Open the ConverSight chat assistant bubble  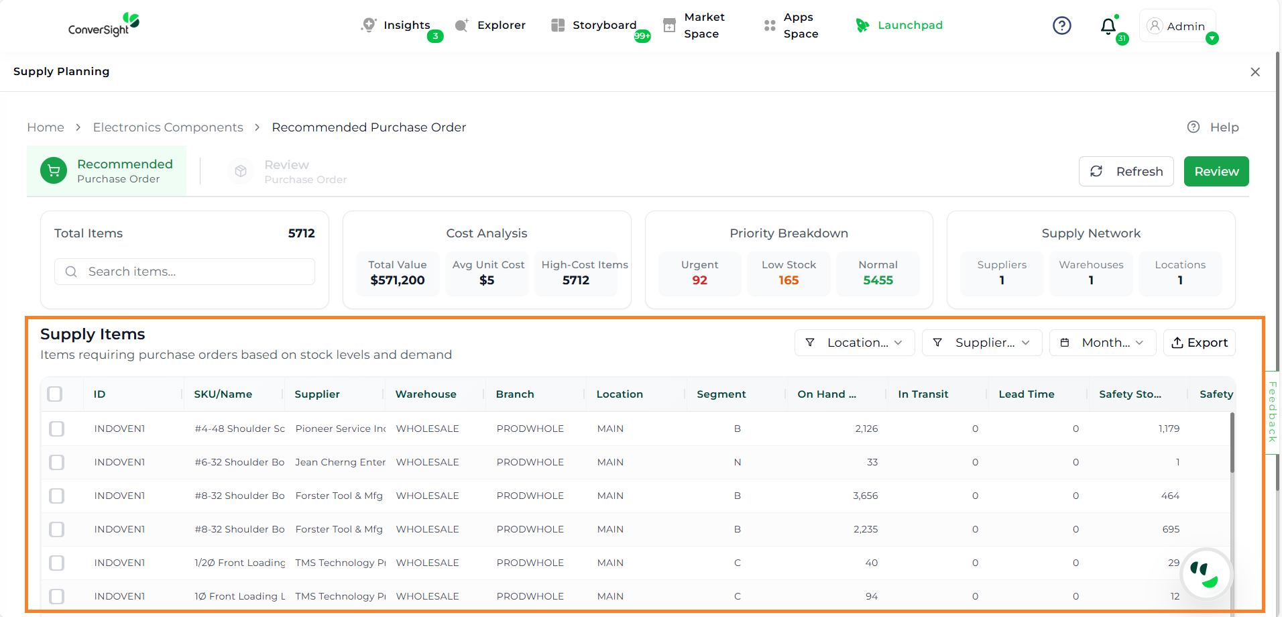(x=1206, y=574)
